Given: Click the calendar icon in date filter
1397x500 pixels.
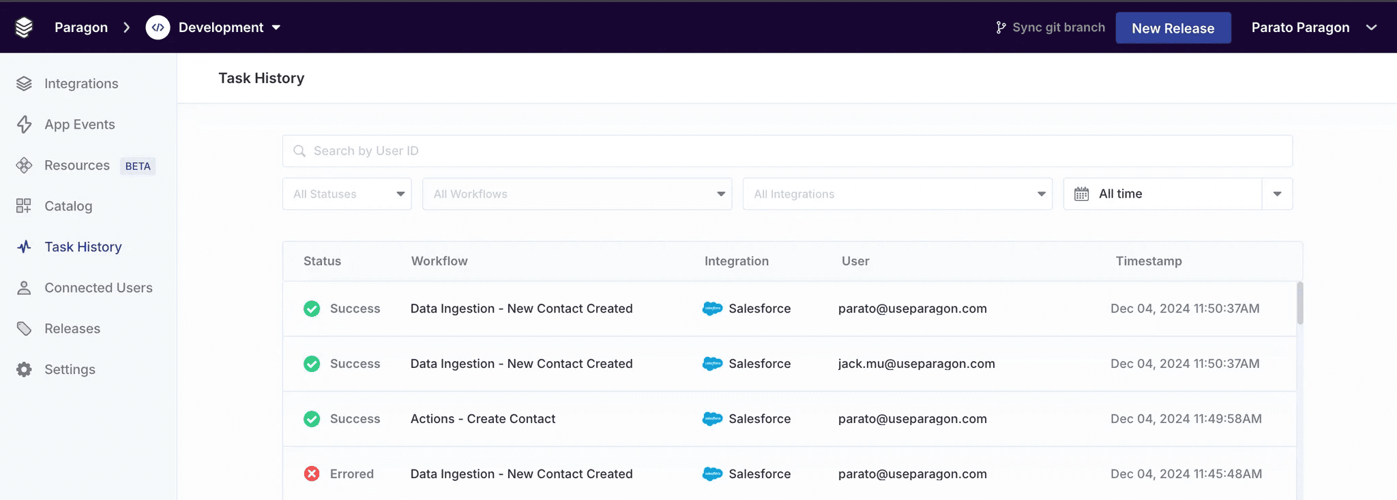Looking at the screenshot, I should tap(1081, 194).
